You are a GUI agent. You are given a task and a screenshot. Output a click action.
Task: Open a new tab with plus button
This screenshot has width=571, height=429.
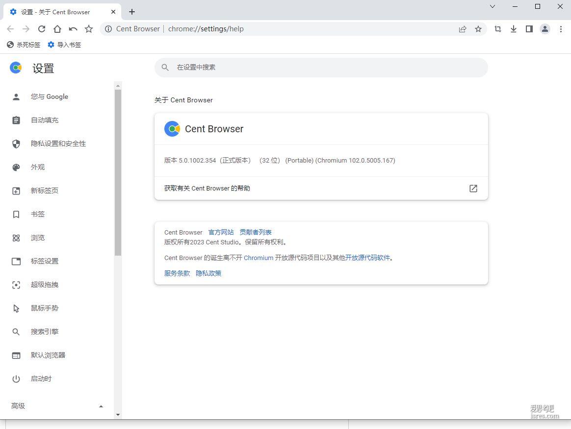[132, 12]
